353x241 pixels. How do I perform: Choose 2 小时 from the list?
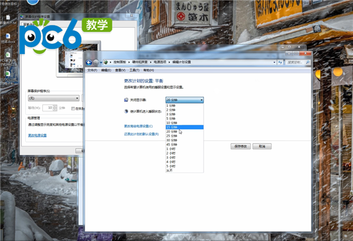(x=185, y=153)
